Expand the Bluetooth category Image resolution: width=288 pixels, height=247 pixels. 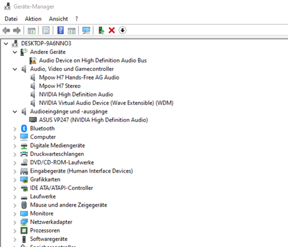coord(15,129)
